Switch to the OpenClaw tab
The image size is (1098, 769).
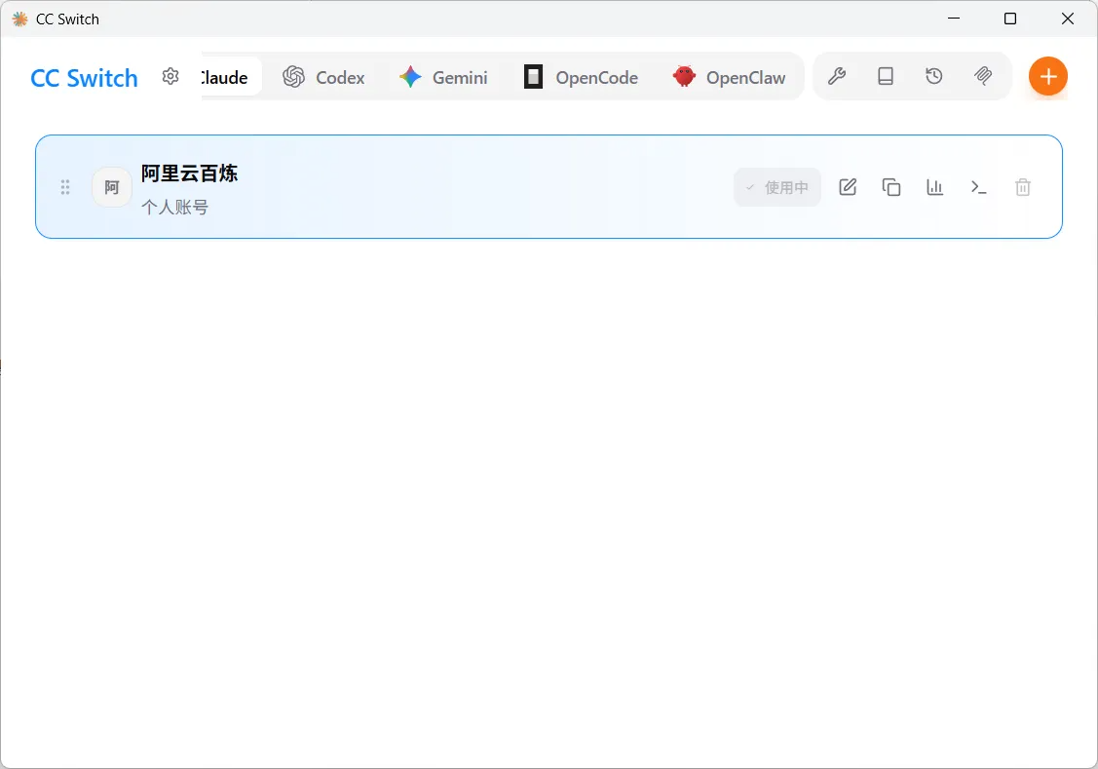pyautogui.click(x=729, y=77)
